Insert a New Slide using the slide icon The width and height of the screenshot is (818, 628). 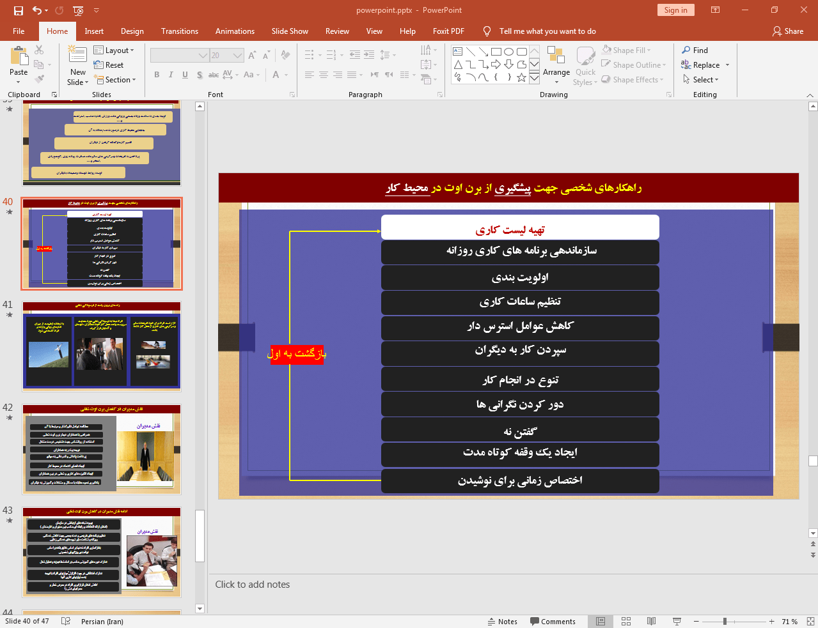click(x=78, y=55)
